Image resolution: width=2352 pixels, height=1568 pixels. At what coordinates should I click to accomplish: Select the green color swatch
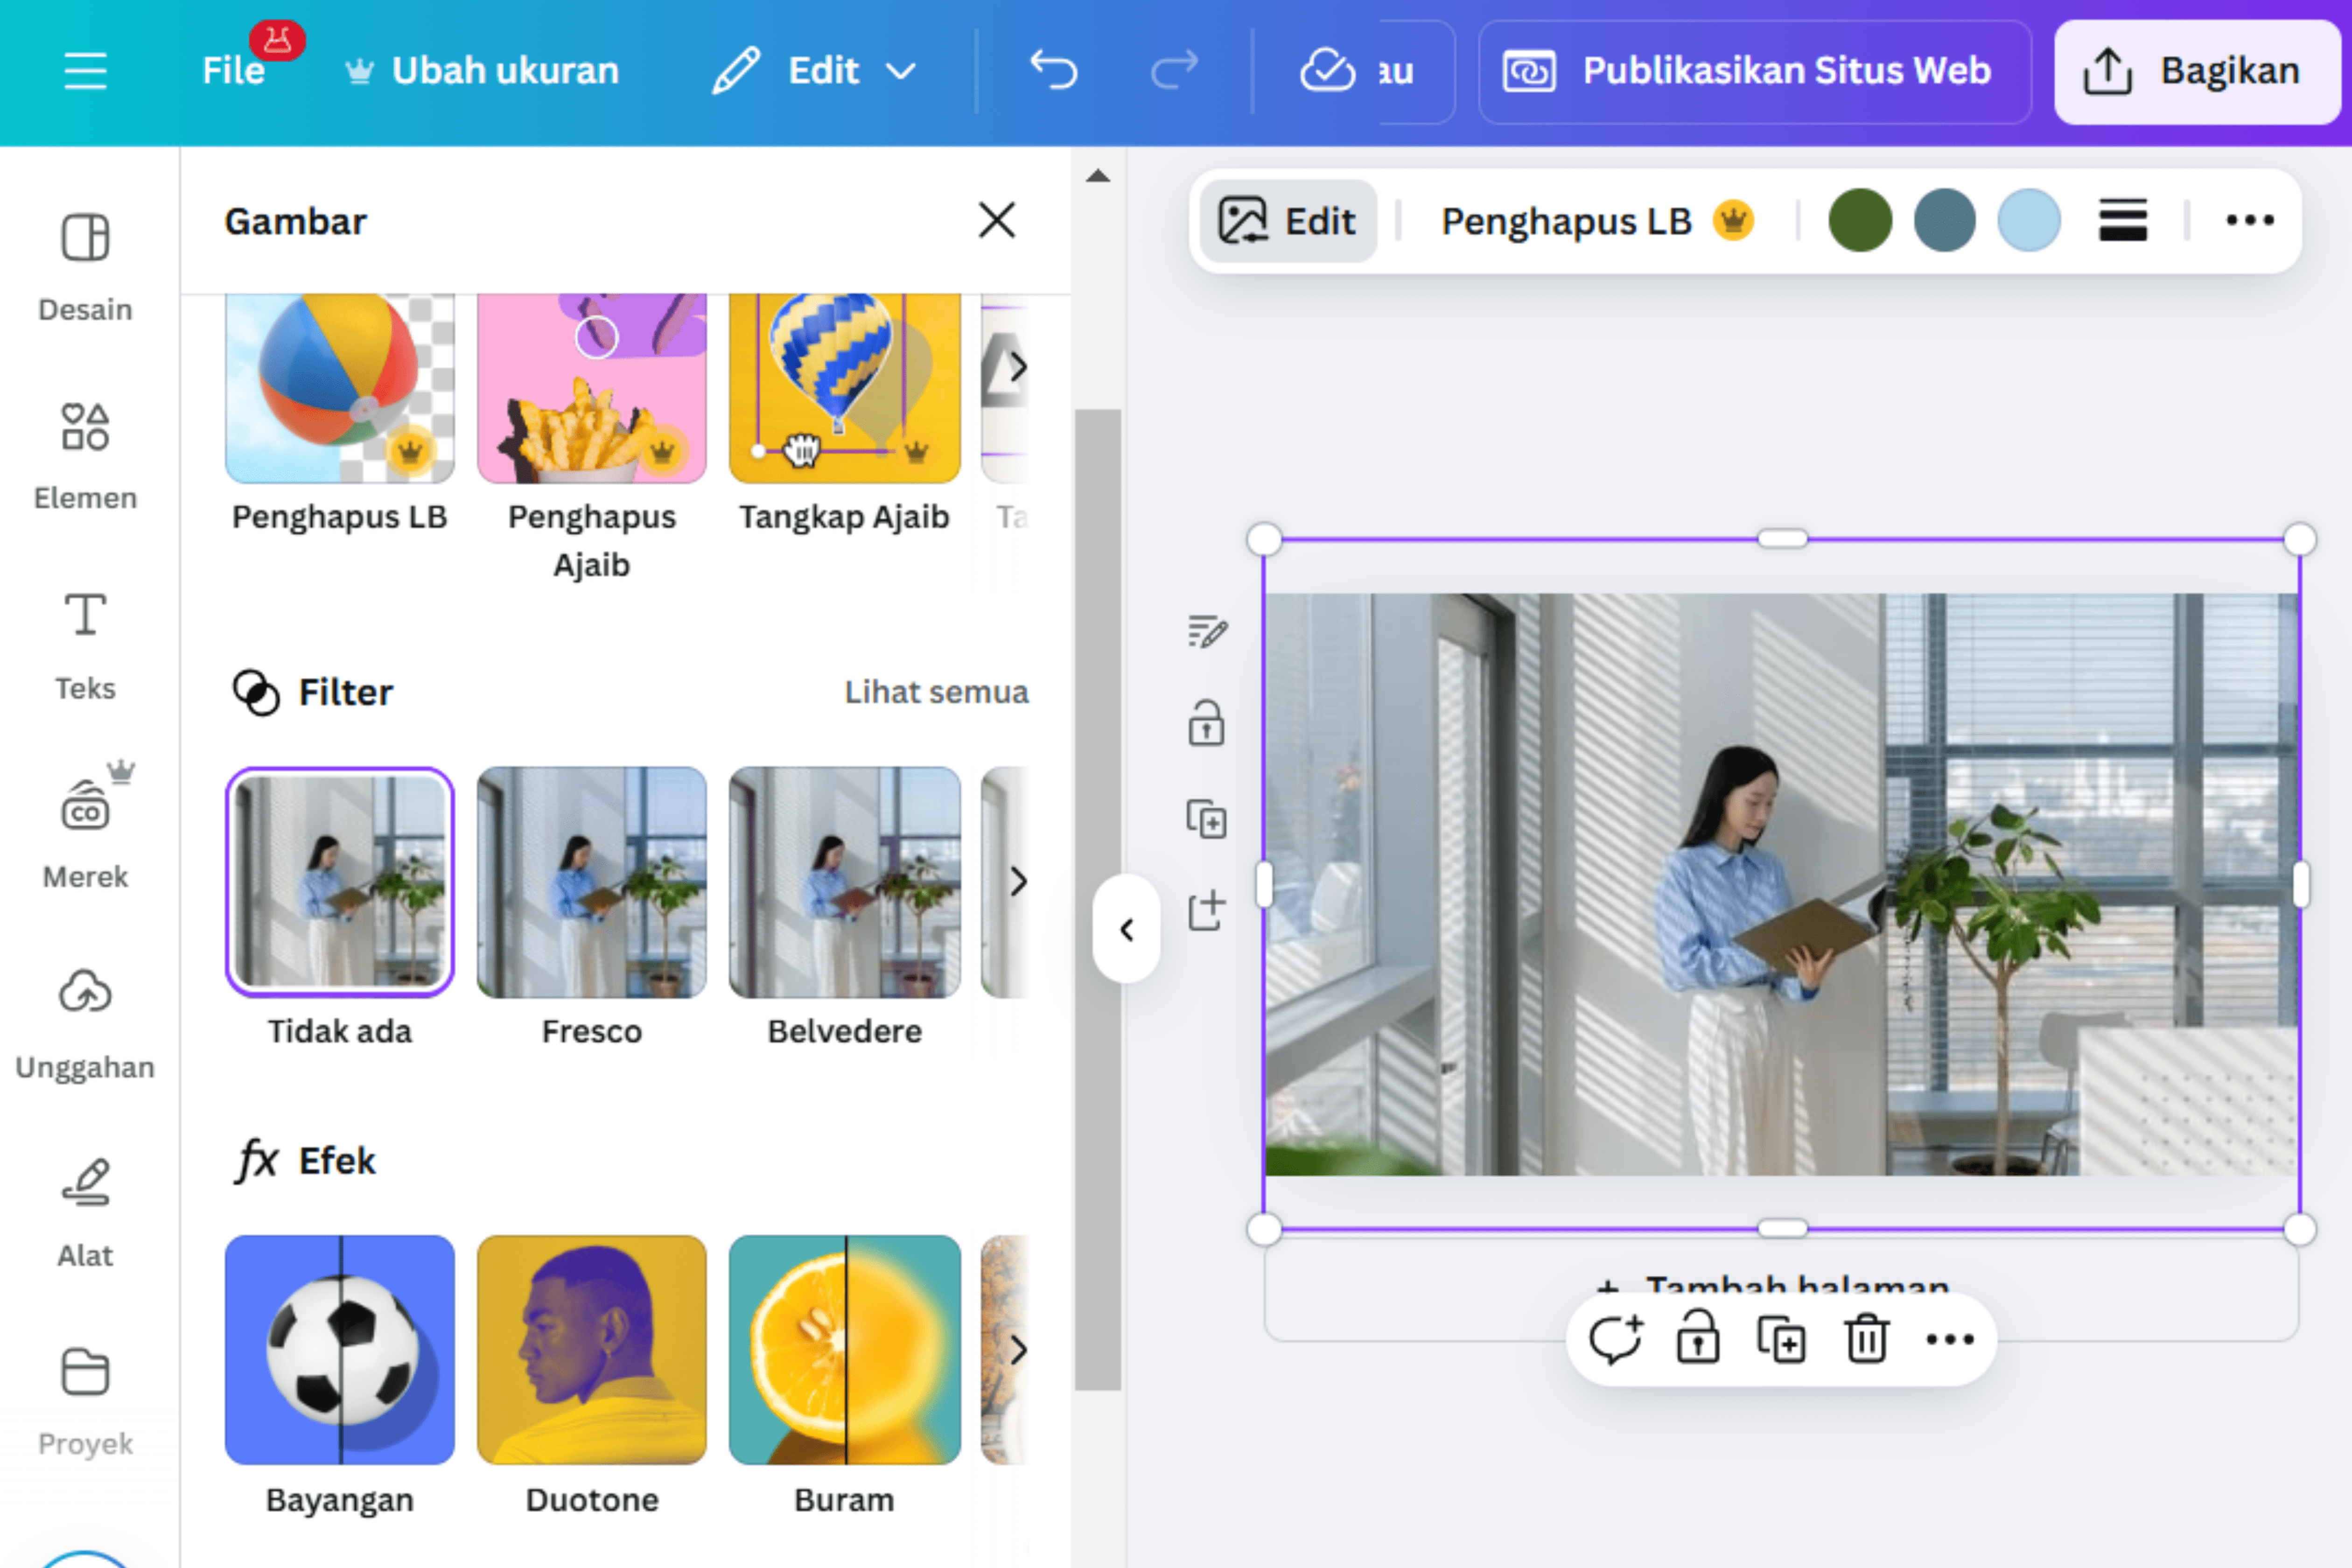pos(1859,221)
